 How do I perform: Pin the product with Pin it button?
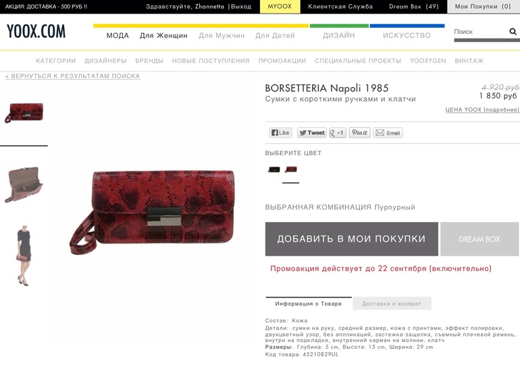[359, 133]
